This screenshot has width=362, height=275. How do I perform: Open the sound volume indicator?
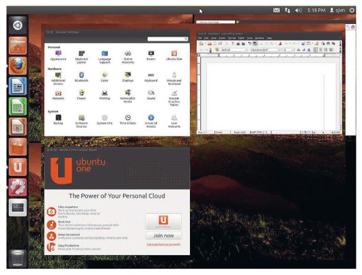[x=298, y=10]
